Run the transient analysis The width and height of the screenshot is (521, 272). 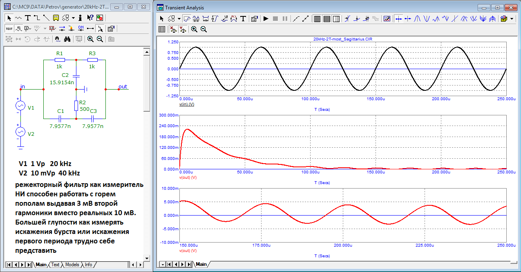266,18
